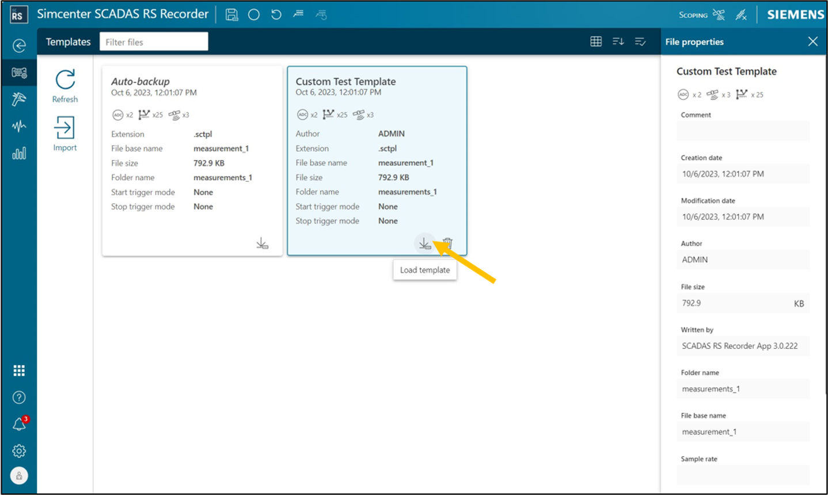
Task: Click the Folder name field in File properties
Action: pyautogui.click(x=743, y=389)
